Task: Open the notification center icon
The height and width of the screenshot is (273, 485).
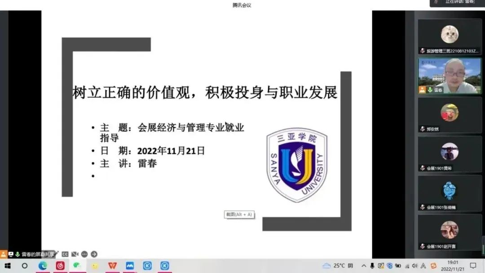Action: [x=473, y=266]
